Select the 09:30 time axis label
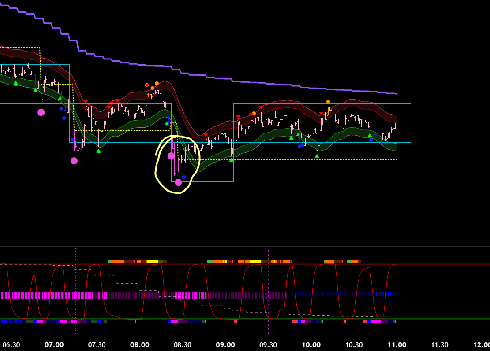This screenshot has width=490, height=351. point(268,345)
